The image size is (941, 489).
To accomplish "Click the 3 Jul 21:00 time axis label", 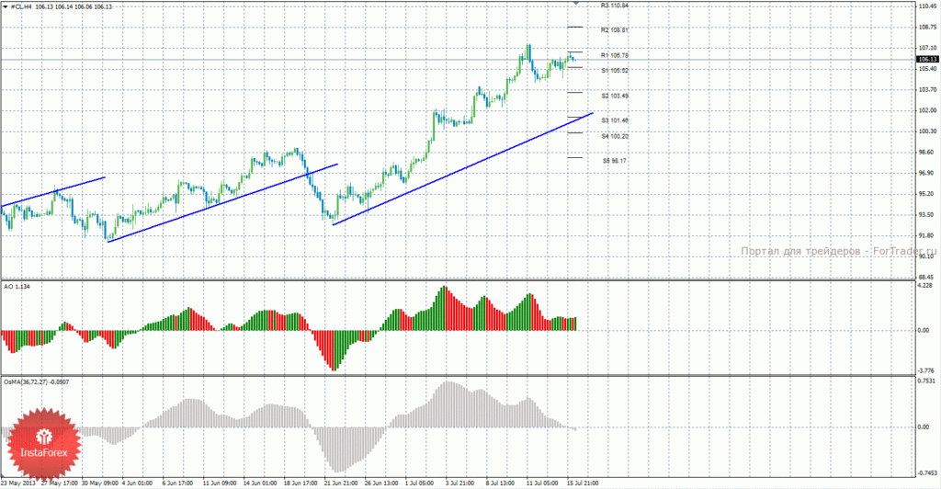I will [x=459, y=483].
